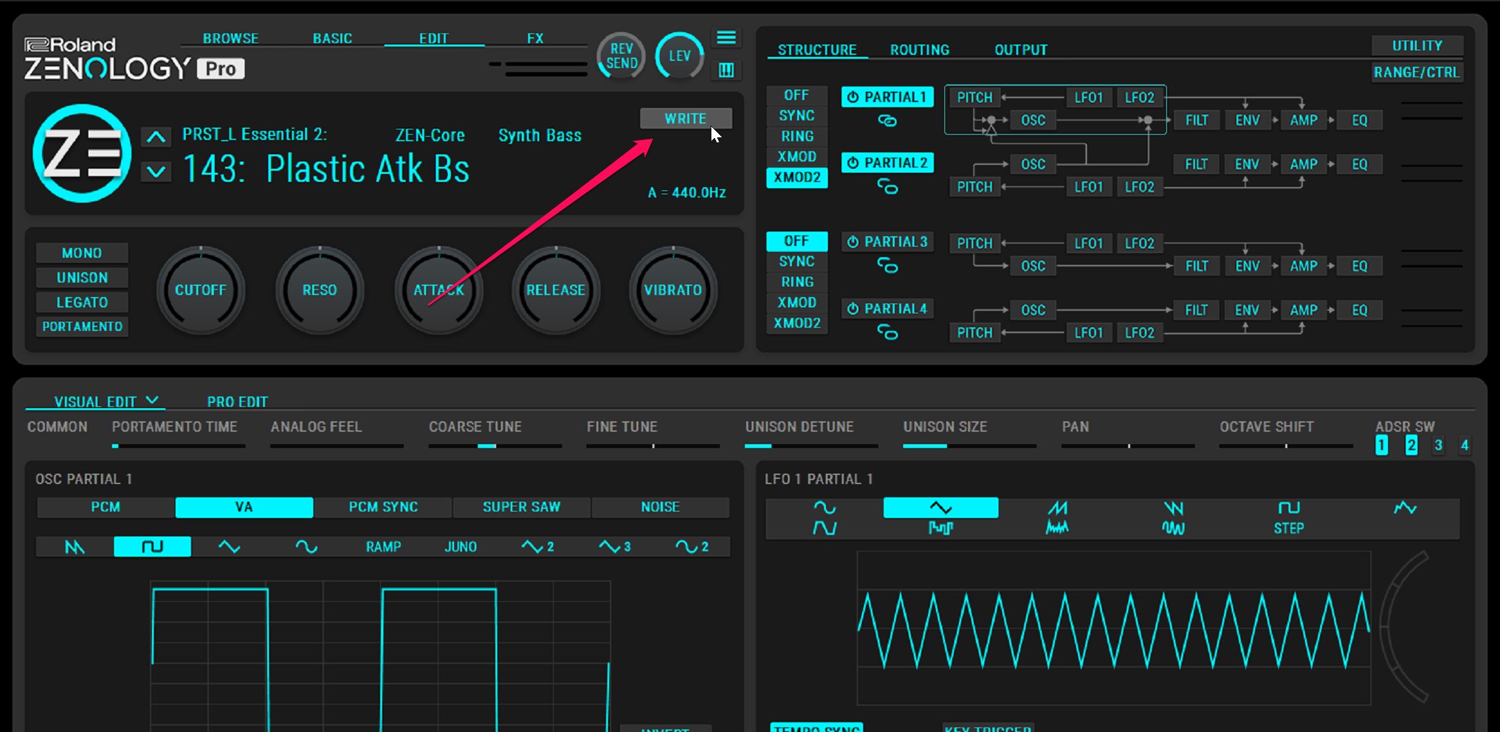Screen dimensions: 1500x732
Task: Click PARTIAL 1 FILT block
Action: click(1196, 120)
